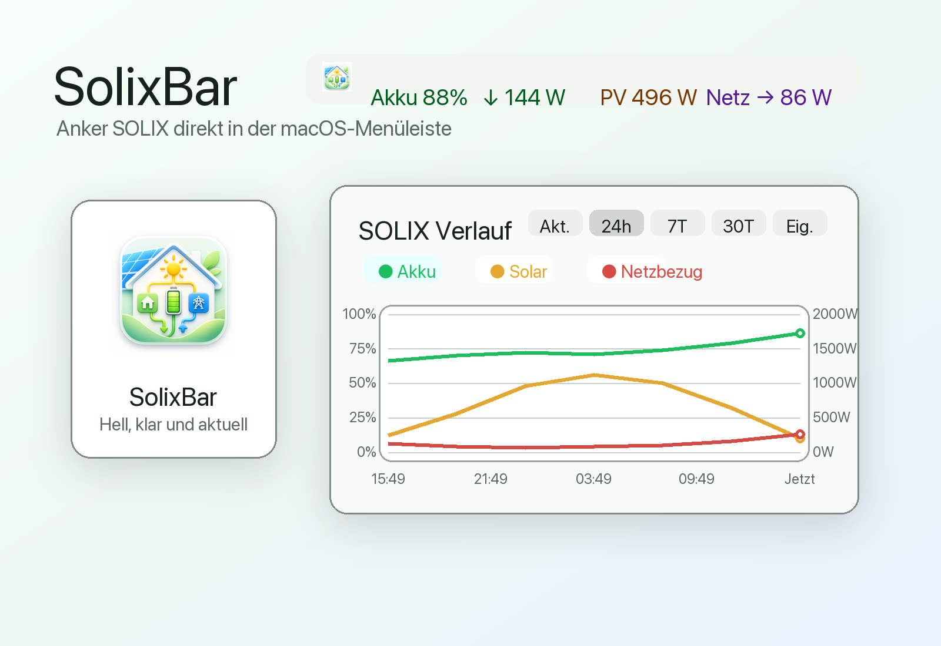Toggle the Akku series legend

(x=402, y=270)
